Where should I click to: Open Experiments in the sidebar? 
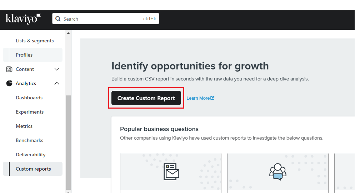[x=30, y=112]
